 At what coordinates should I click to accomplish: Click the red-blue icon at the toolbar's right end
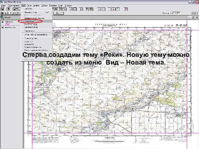pos(126,9)
